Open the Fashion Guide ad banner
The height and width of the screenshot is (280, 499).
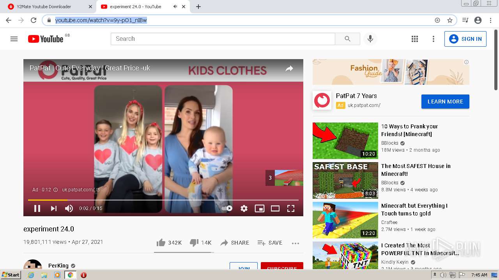[391, 72]
